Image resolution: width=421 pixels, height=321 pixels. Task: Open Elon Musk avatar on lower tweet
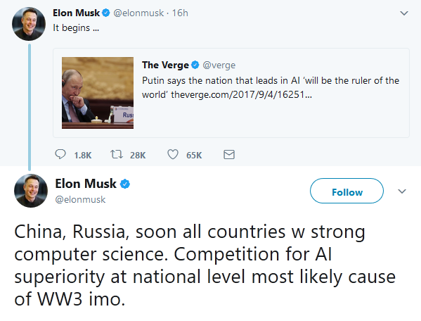(31, 191)
